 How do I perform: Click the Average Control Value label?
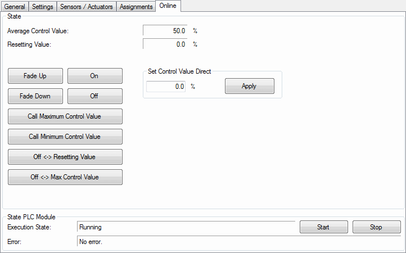38,31
